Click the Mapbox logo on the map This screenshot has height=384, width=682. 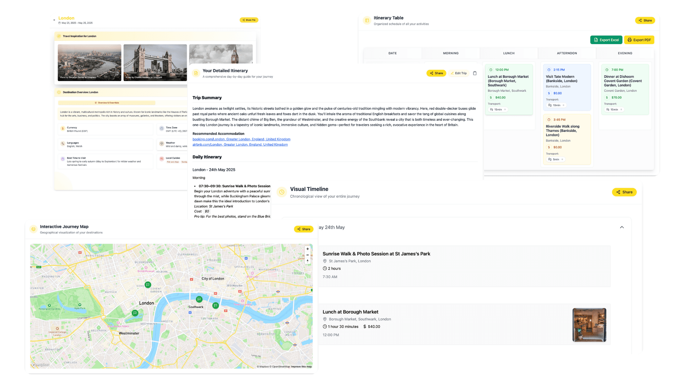pyautogui.click(x=41, y=365)
